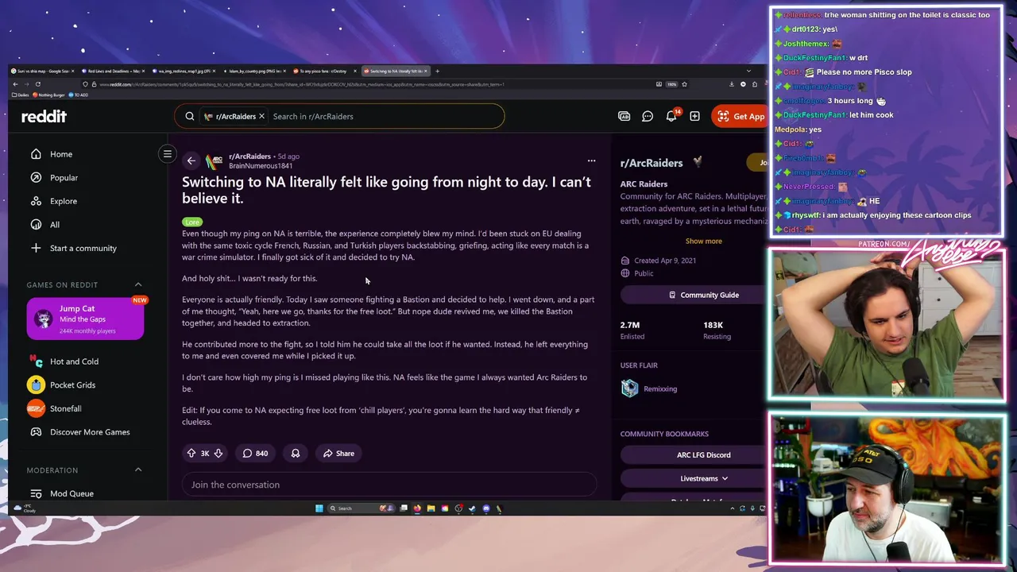
Task: Click the Get App button
Action: coord(740,116)
